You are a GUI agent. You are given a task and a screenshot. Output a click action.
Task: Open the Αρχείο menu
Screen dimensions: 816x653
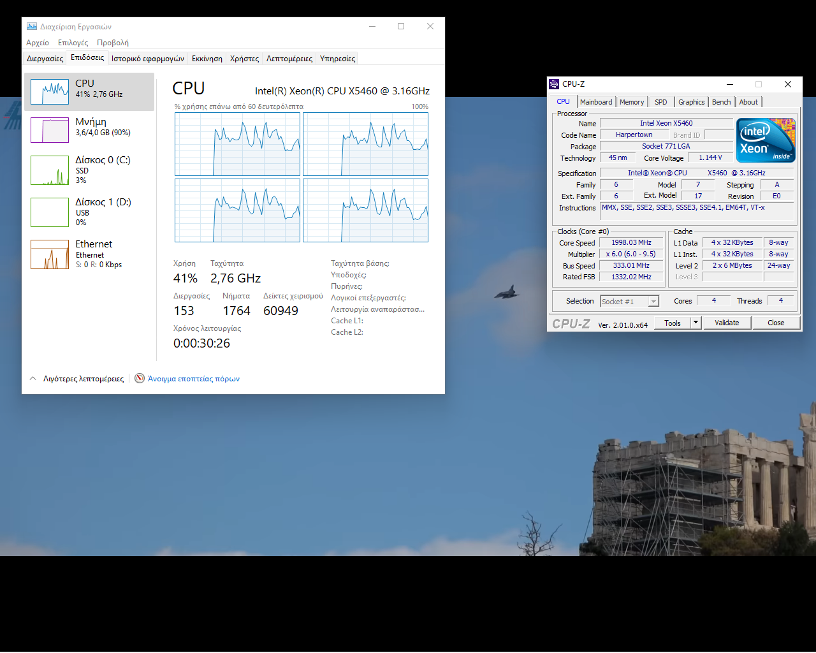point(38,43)
